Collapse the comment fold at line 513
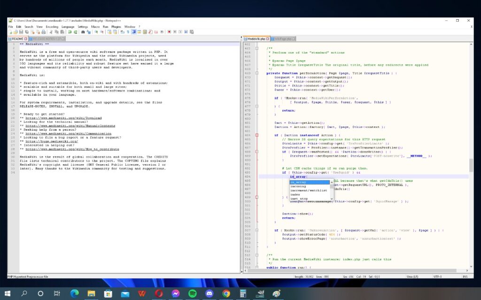 point(257,255)
